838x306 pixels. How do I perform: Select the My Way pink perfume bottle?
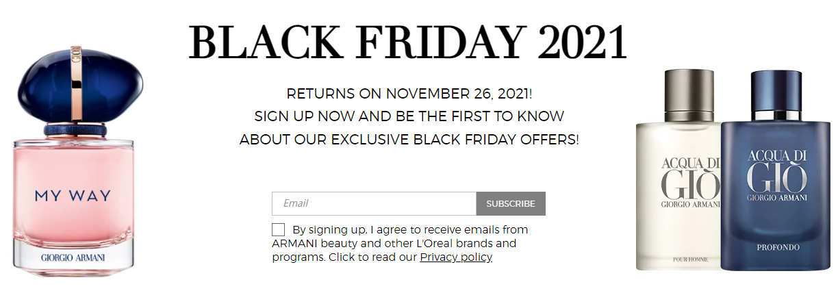tap(73, 155)
